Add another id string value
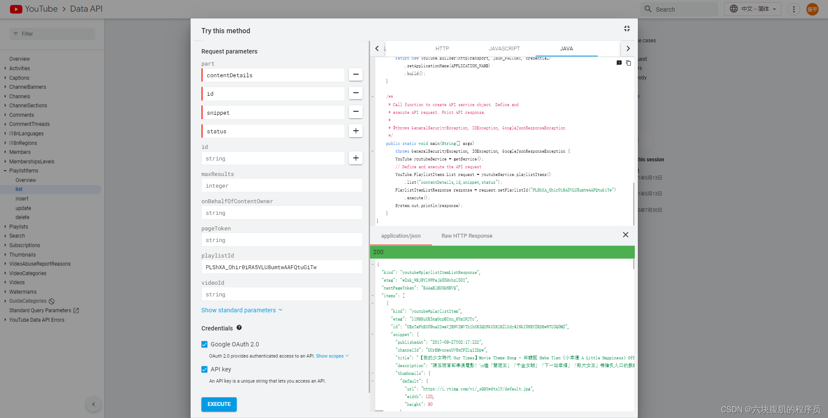Viewport: 828px width, 418px height. pos(355,158)
